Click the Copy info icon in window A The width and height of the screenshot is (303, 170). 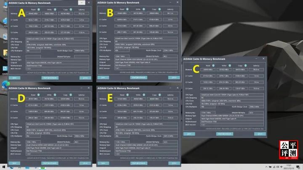tap(71, 9)
